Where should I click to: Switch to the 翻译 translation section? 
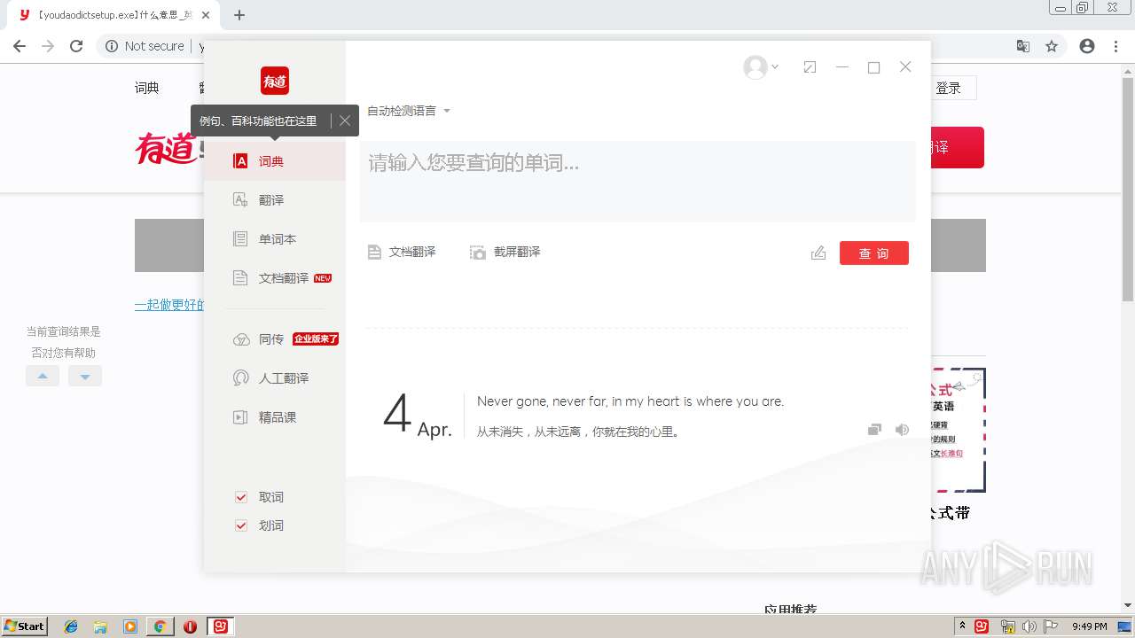click(275, 200)
